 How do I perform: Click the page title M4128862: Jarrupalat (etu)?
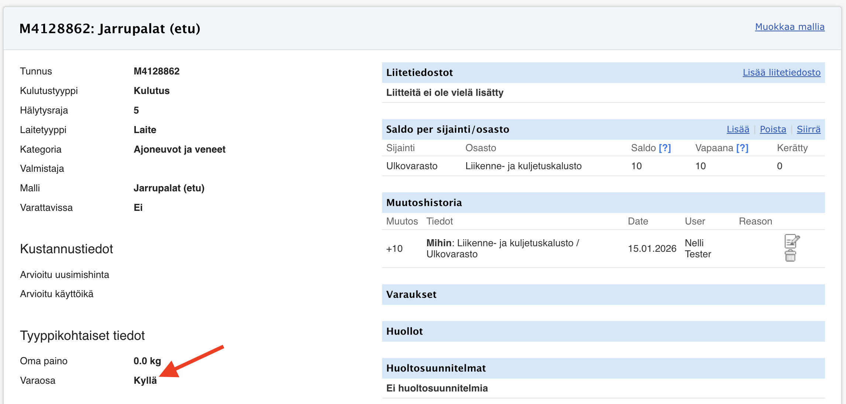pos(110,28)
